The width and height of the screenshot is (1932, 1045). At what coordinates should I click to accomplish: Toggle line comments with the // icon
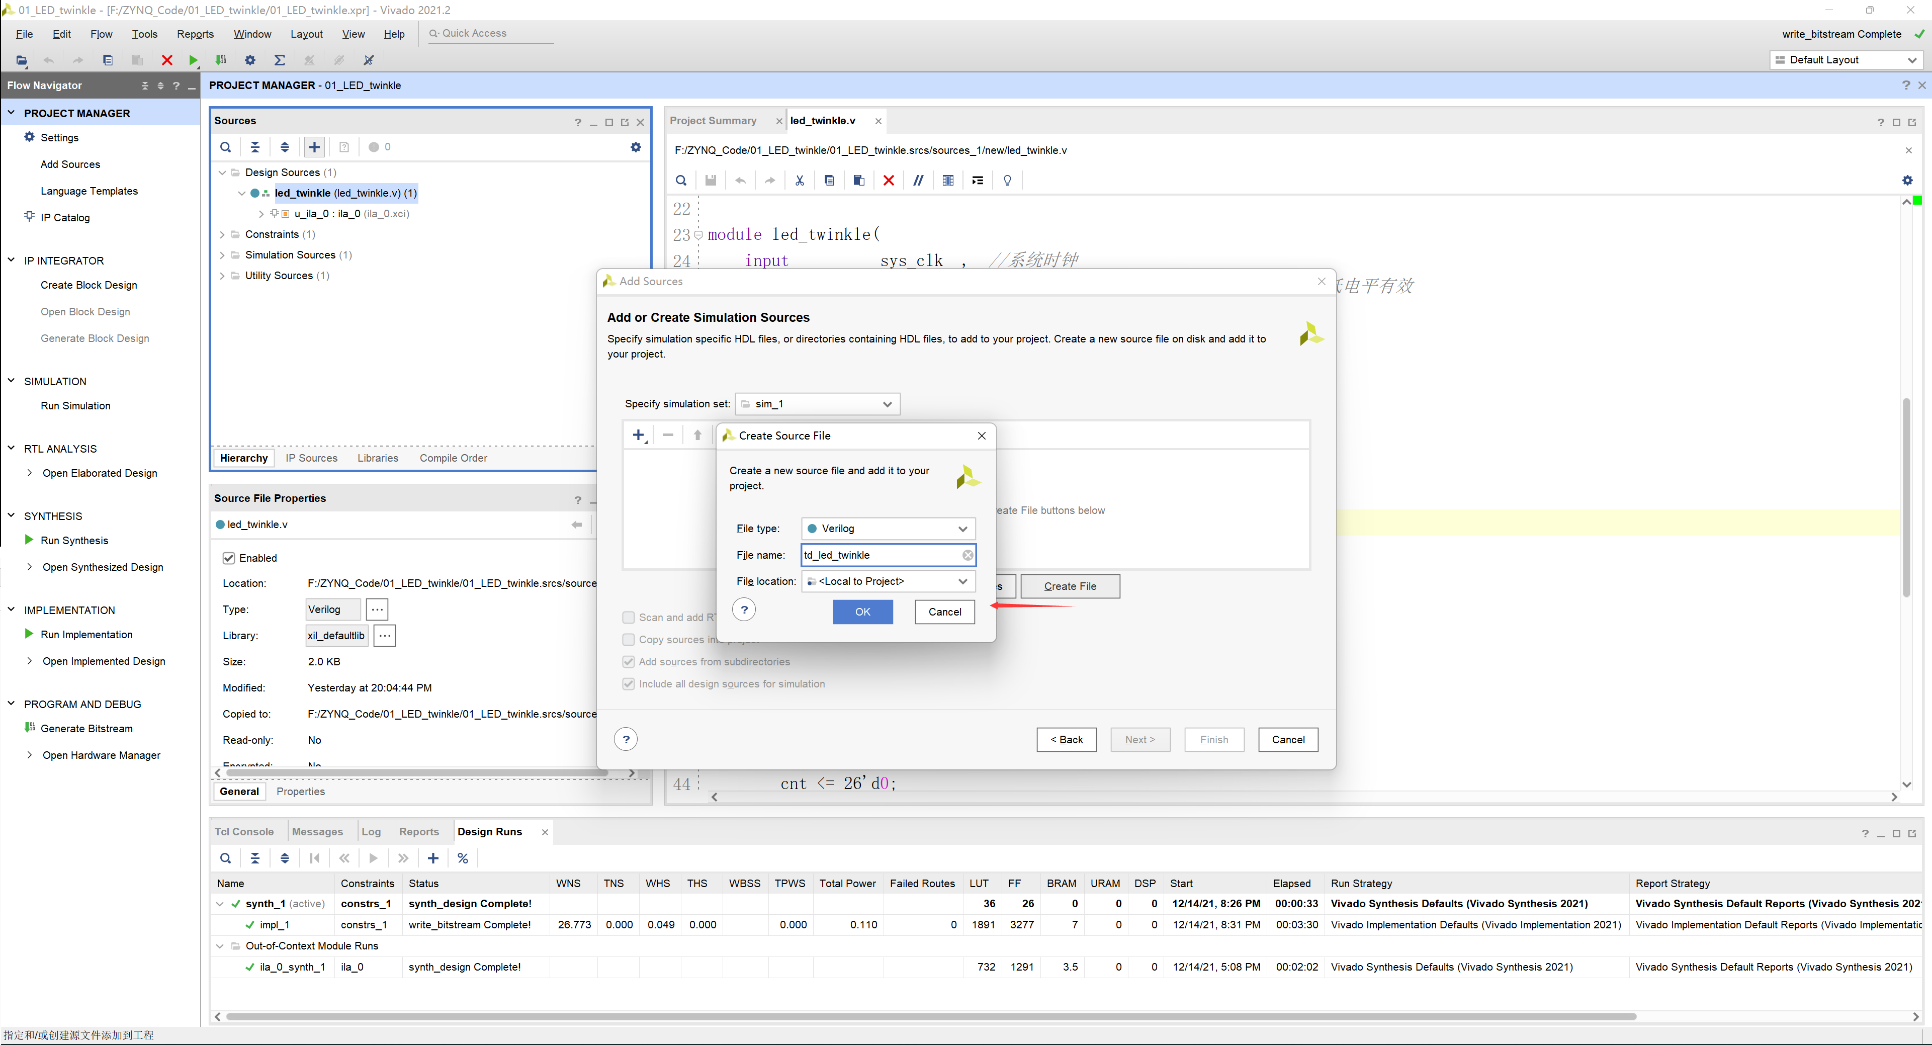click(918, 180)
